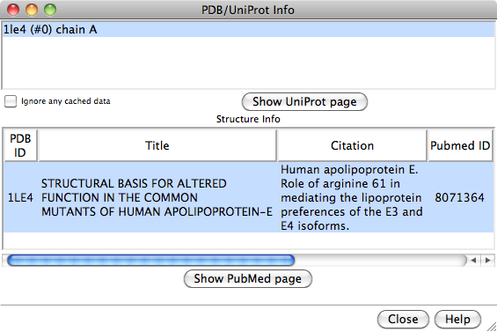This screenshot has width=497, height=332.
Task: Click the window resize grip corner
Action: tap(492, 327)
